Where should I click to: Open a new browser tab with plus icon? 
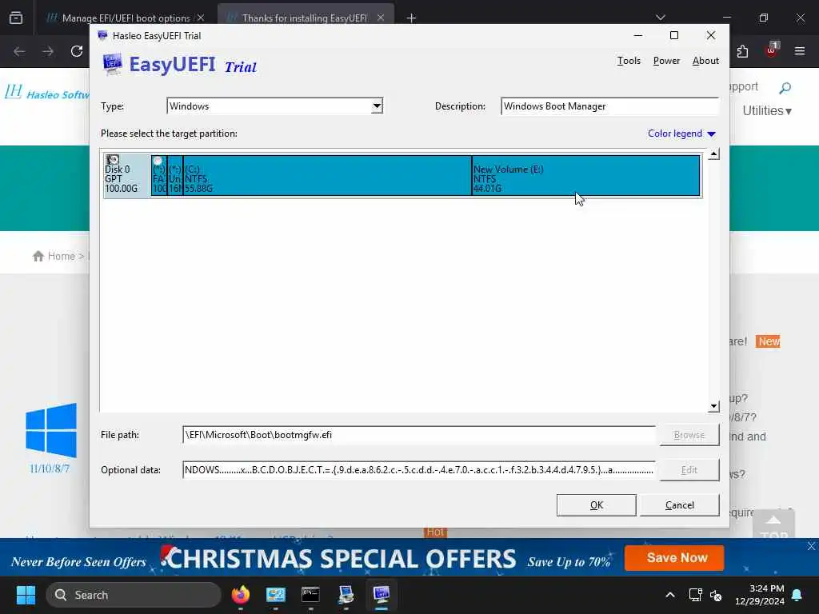tap(411, 18)
